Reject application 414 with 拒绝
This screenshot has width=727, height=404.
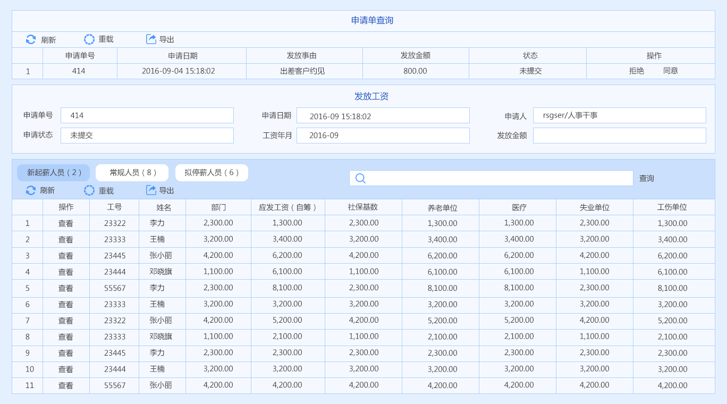636,71
